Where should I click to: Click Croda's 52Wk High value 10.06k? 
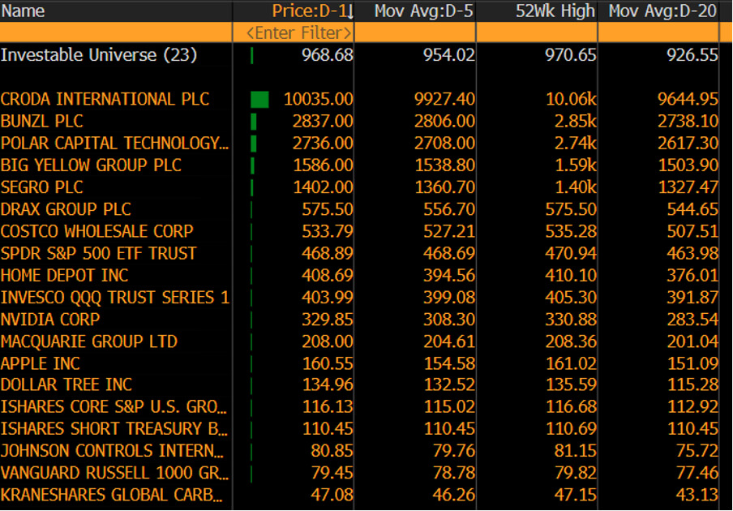pyautogui.click(x=572, y=99)
